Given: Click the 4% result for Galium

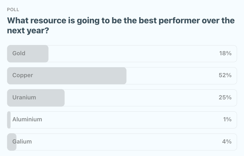Looking at the screenshot, I should (227, 142).
